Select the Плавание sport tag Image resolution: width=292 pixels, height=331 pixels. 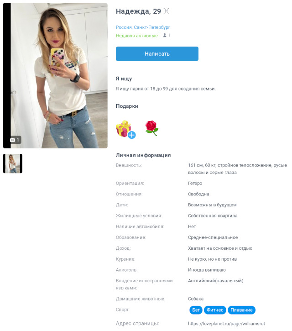pyautogui.click(x=241, y=310)
